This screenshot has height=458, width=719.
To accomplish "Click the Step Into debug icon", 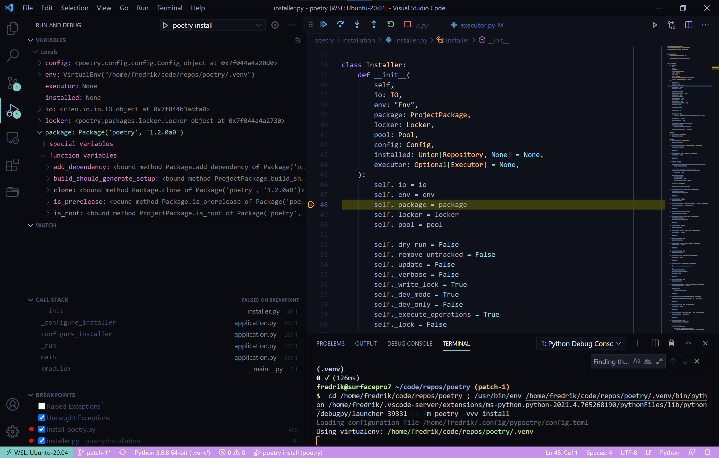I will pyautogui.click(x=357, y=24).
